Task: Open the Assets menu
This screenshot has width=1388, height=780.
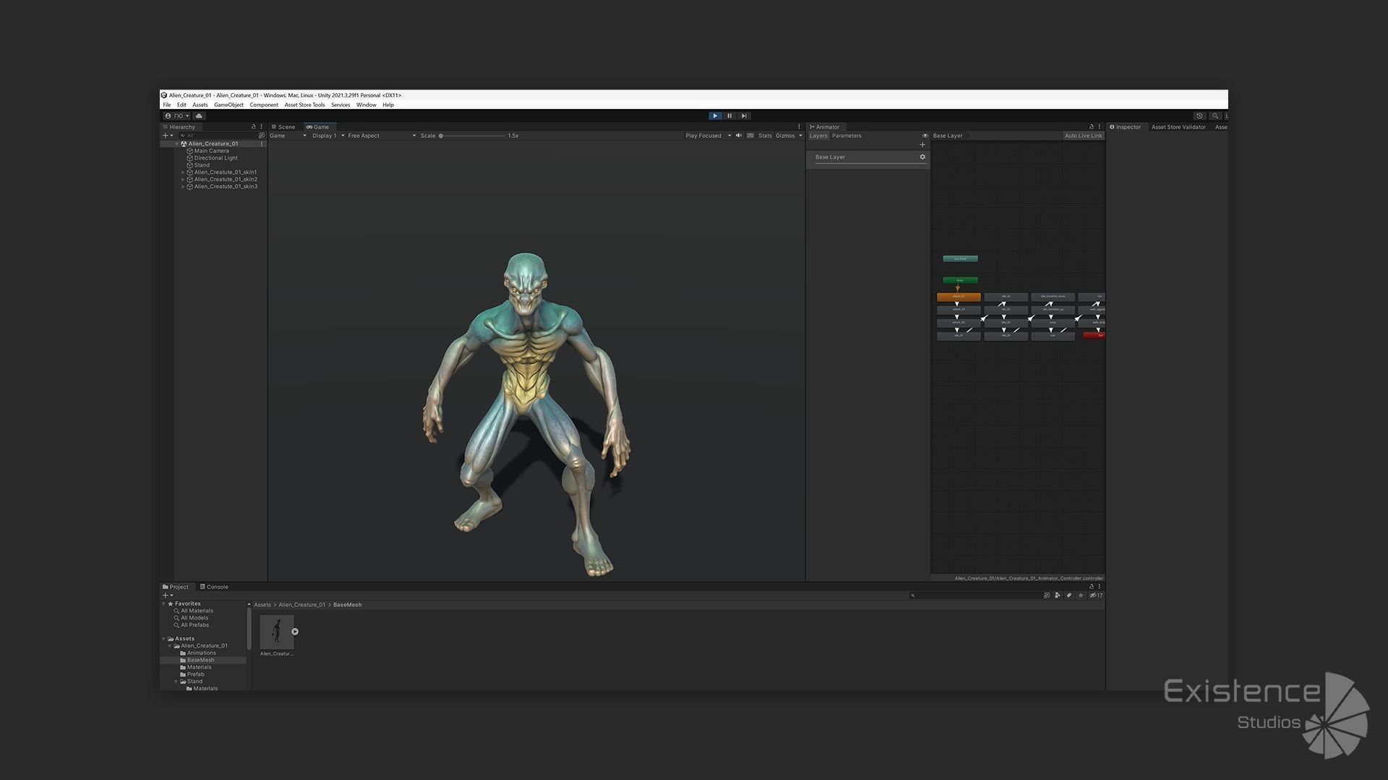Action: 200,105
